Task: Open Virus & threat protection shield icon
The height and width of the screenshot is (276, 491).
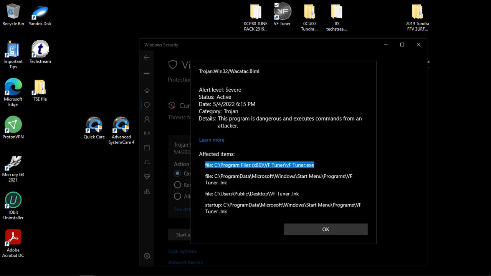Action: pos(147,105)
